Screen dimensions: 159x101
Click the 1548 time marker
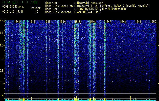point(123,22)
